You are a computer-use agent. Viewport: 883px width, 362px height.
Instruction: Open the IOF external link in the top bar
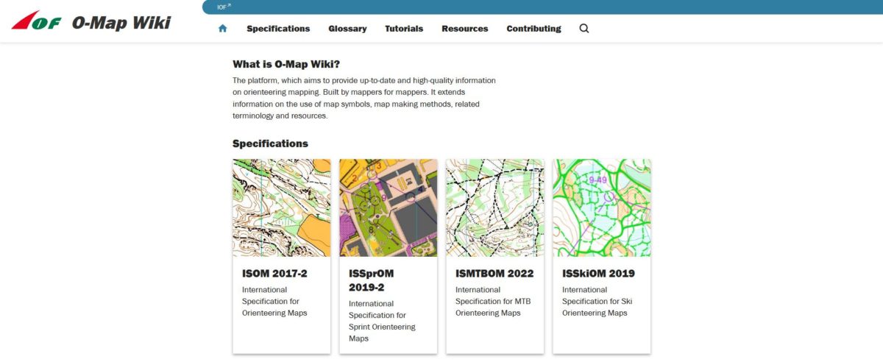[224, 7]
